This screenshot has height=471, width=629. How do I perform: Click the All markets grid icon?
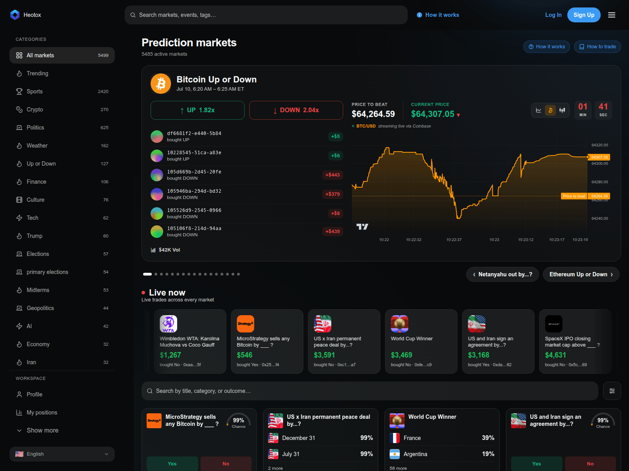[19, 55]
